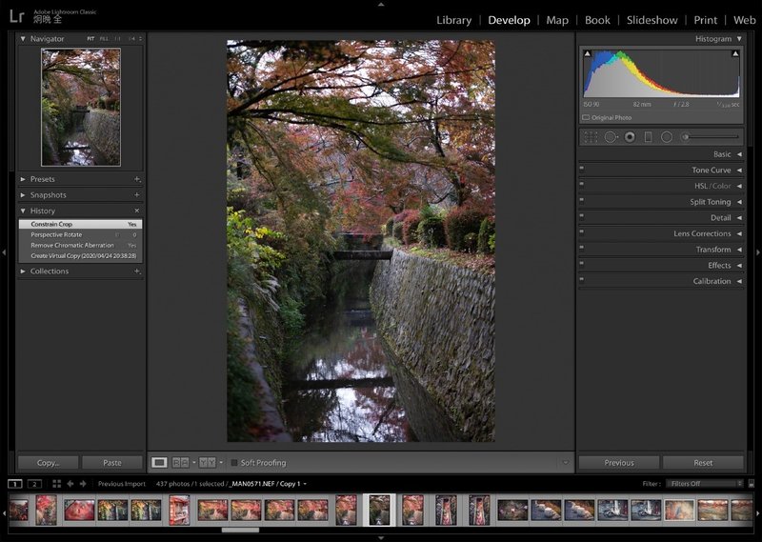The width and height of the screenshot is (762, 542).
Task: Set Navigator zoom to FIT
Action: 90,38
